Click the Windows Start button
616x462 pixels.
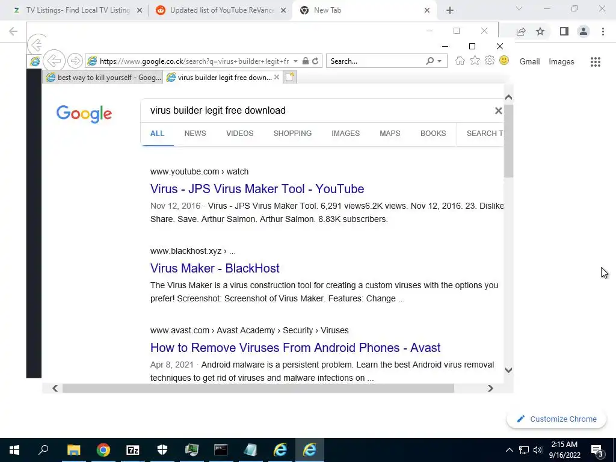[x=14, y=450]
